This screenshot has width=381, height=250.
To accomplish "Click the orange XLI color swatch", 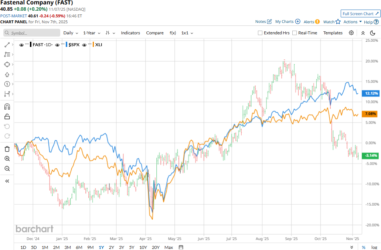I will click(93, 45).
